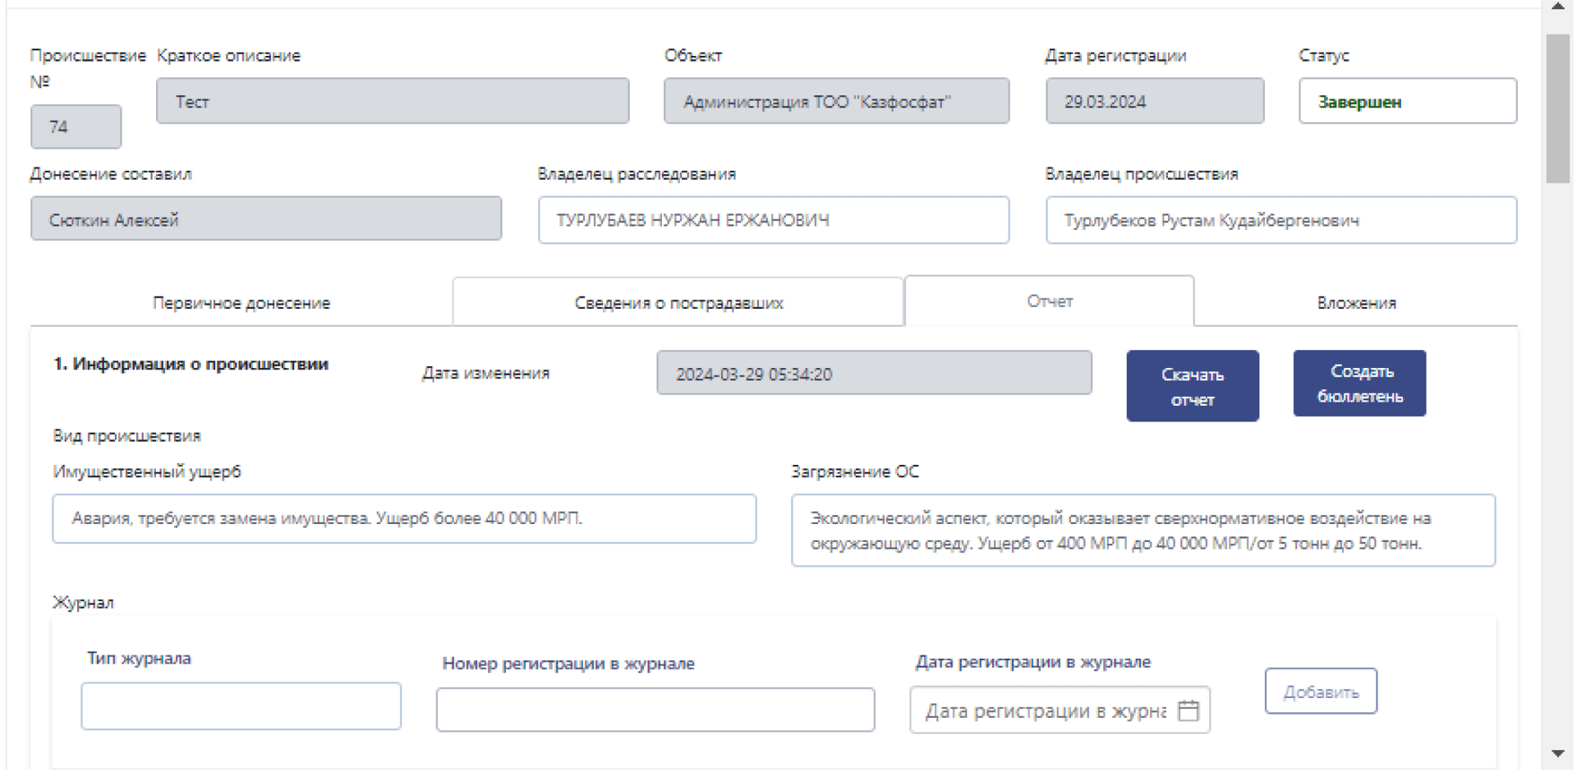Click the scrollbar up arrow
Screen dimensions: 1577x772
(x=1558, y=7)
